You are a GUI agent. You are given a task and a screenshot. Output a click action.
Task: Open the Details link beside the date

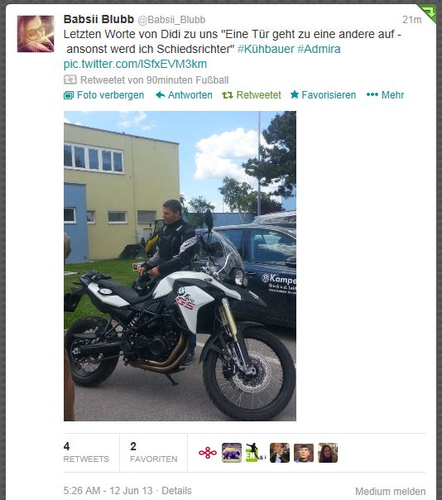(x=176, y=490)
